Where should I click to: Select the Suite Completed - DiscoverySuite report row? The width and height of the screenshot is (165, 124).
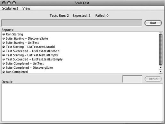point(80,68)
